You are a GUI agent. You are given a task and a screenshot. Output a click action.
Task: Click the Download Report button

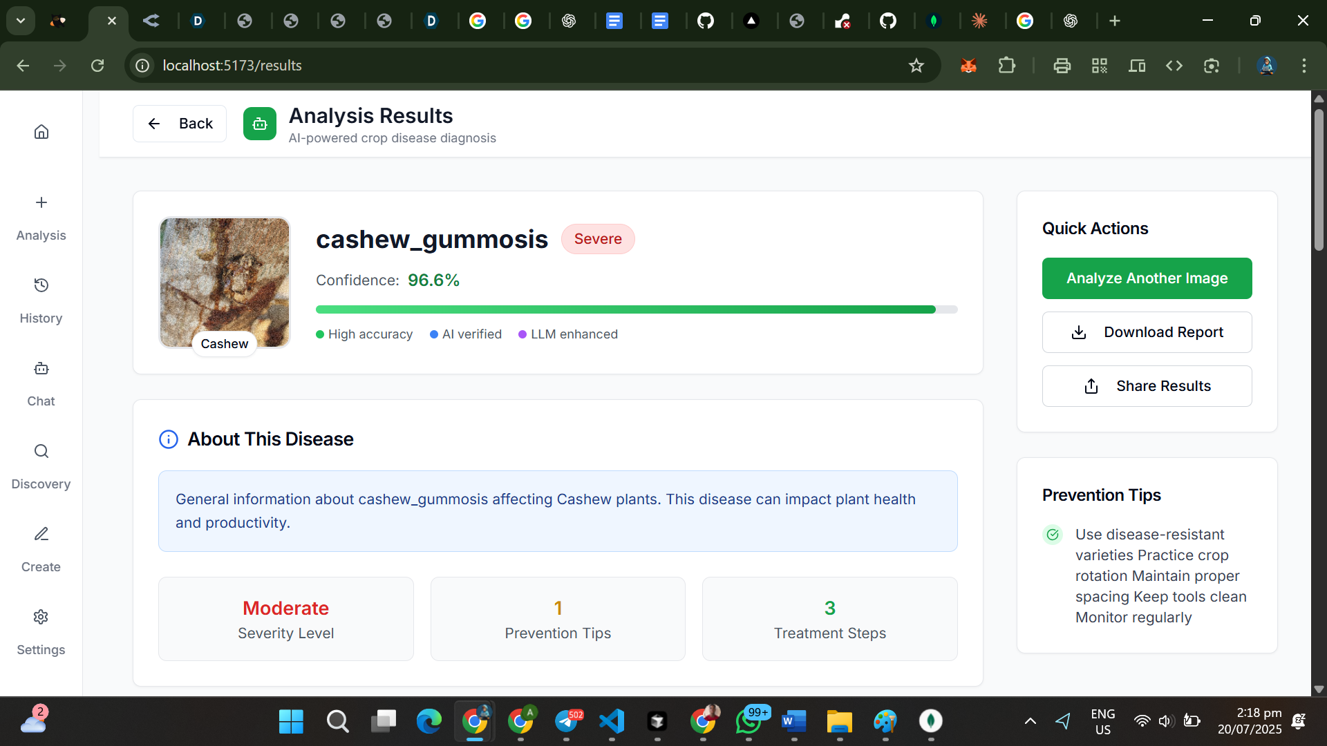[1147, 332]
